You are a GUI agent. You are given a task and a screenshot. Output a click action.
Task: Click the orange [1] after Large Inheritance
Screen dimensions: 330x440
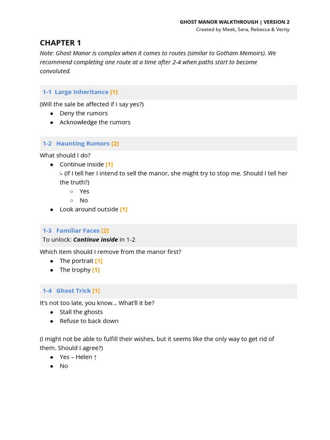point(114,92)
